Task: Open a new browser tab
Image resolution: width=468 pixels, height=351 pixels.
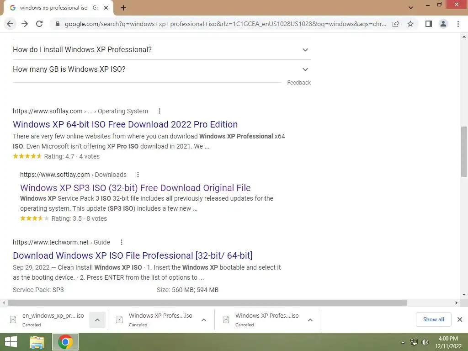Action: click(x=123, y=8)
